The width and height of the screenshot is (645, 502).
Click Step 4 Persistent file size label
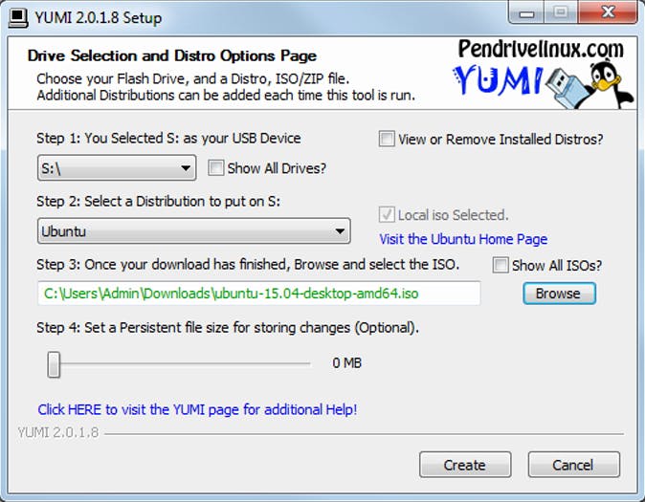coord(228,328)
